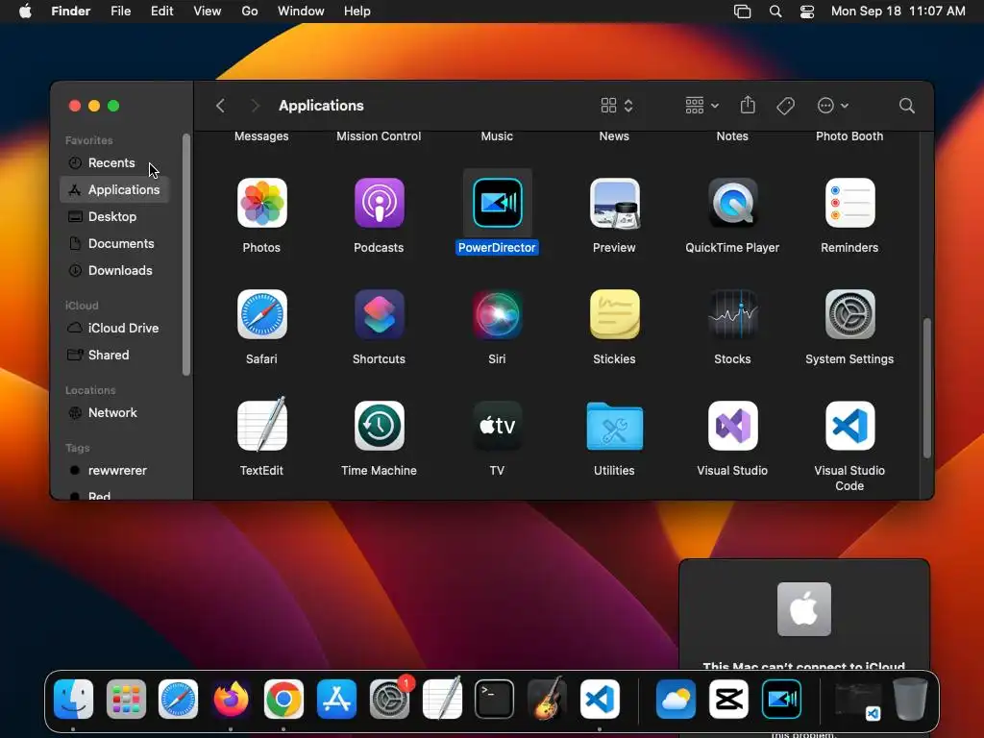
Task: Open the More actions ellipsis dropdown
Action: coord(833,106)
